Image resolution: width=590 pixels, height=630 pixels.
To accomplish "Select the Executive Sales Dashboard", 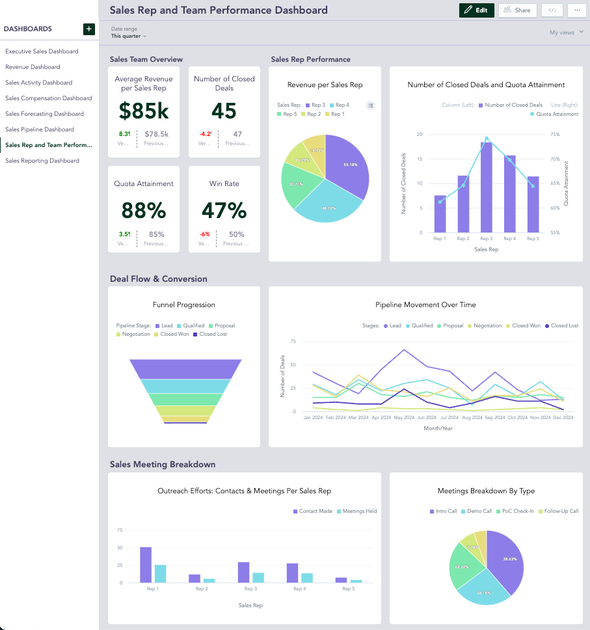I will (41, 51).
